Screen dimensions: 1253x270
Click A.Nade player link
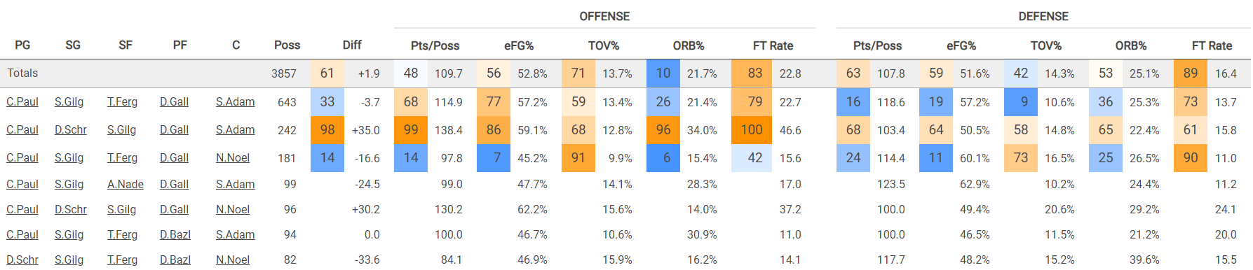[x=126, y=185]
